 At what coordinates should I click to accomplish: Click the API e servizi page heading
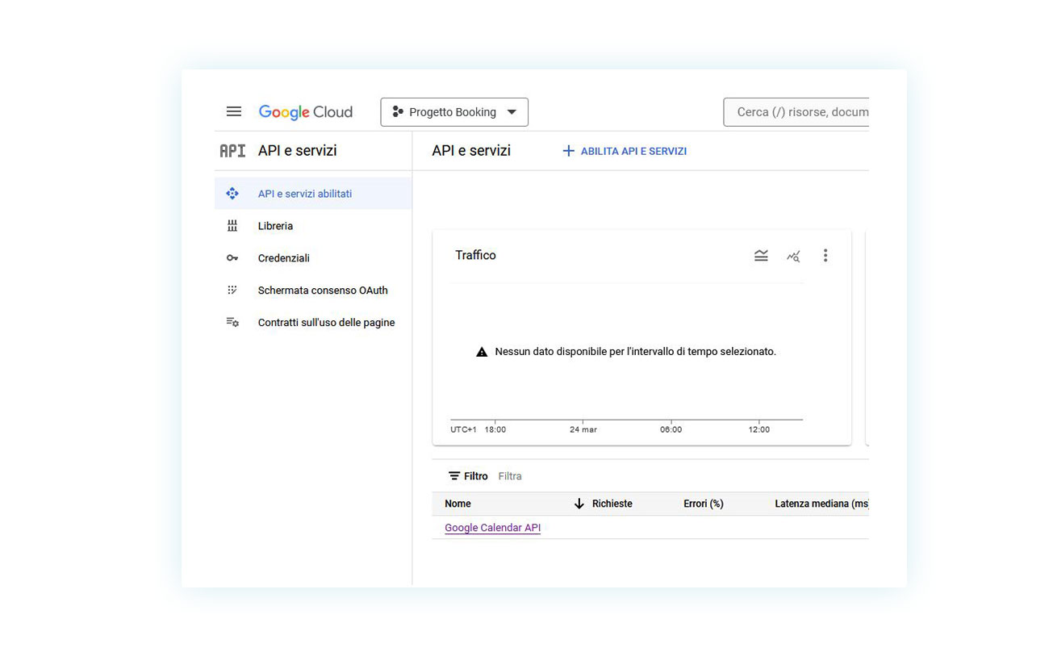click(x=471, y=151)
